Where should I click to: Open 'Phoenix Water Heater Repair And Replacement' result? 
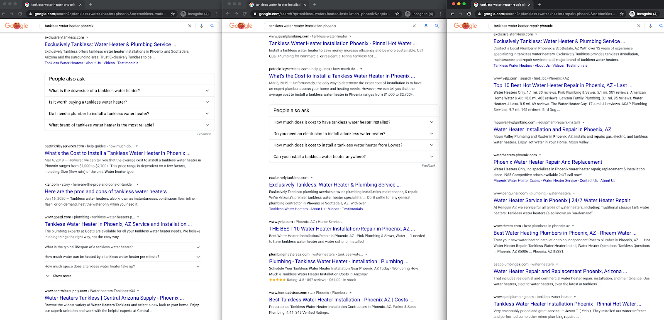click(x=548, y=162)
